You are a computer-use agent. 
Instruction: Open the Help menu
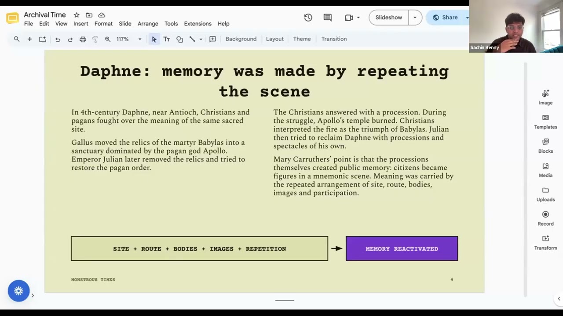[223, 24]
